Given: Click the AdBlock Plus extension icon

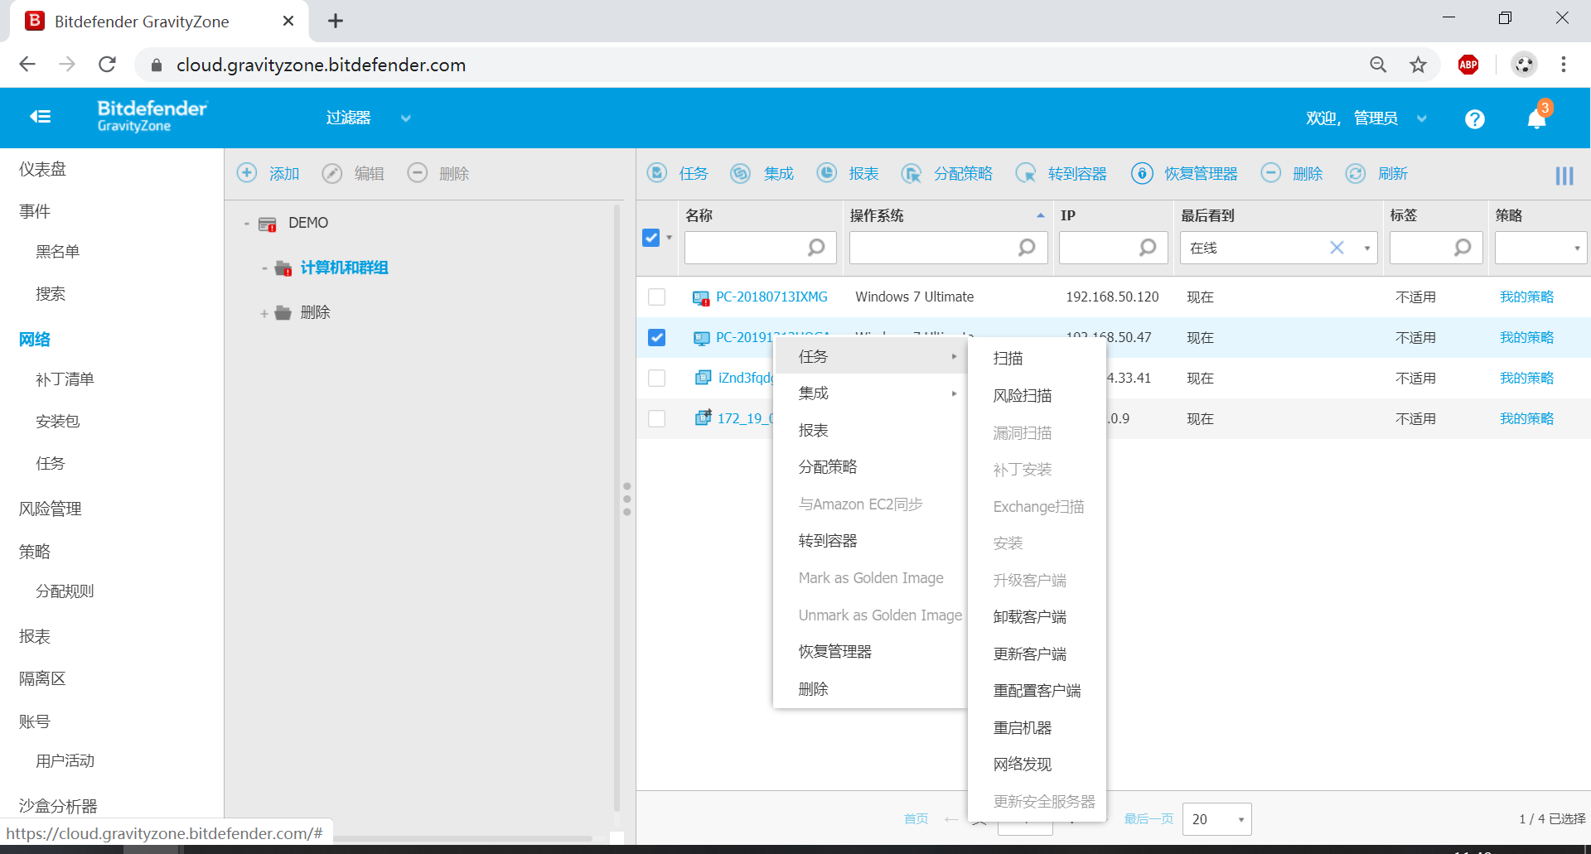Looking at the screenshot, I should pos(1468,65).
